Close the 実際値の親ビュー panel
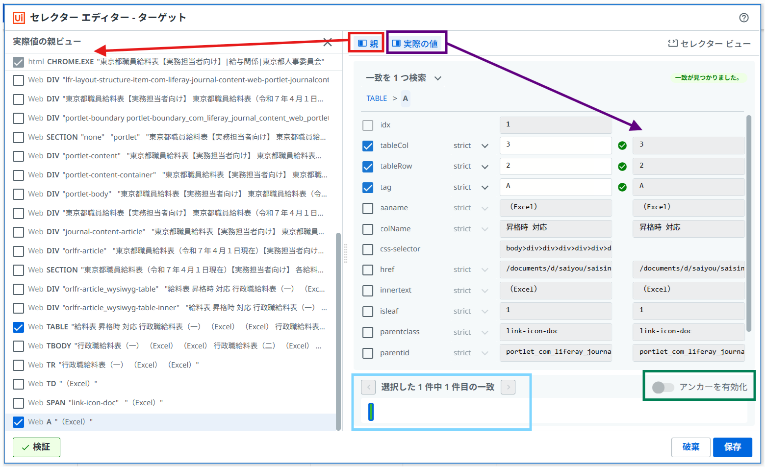This screenshot has width=765, height=467. [328, 42]
